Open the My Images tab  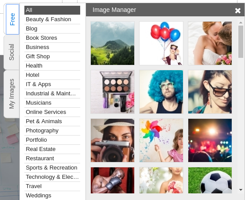12,94
